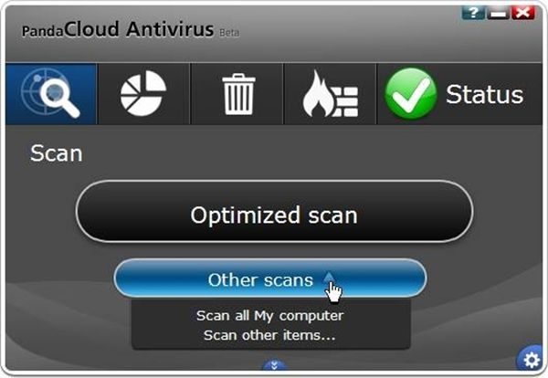Open settings via the gear icon
This screenshot has height=378, width=548.
click(532, 360)
